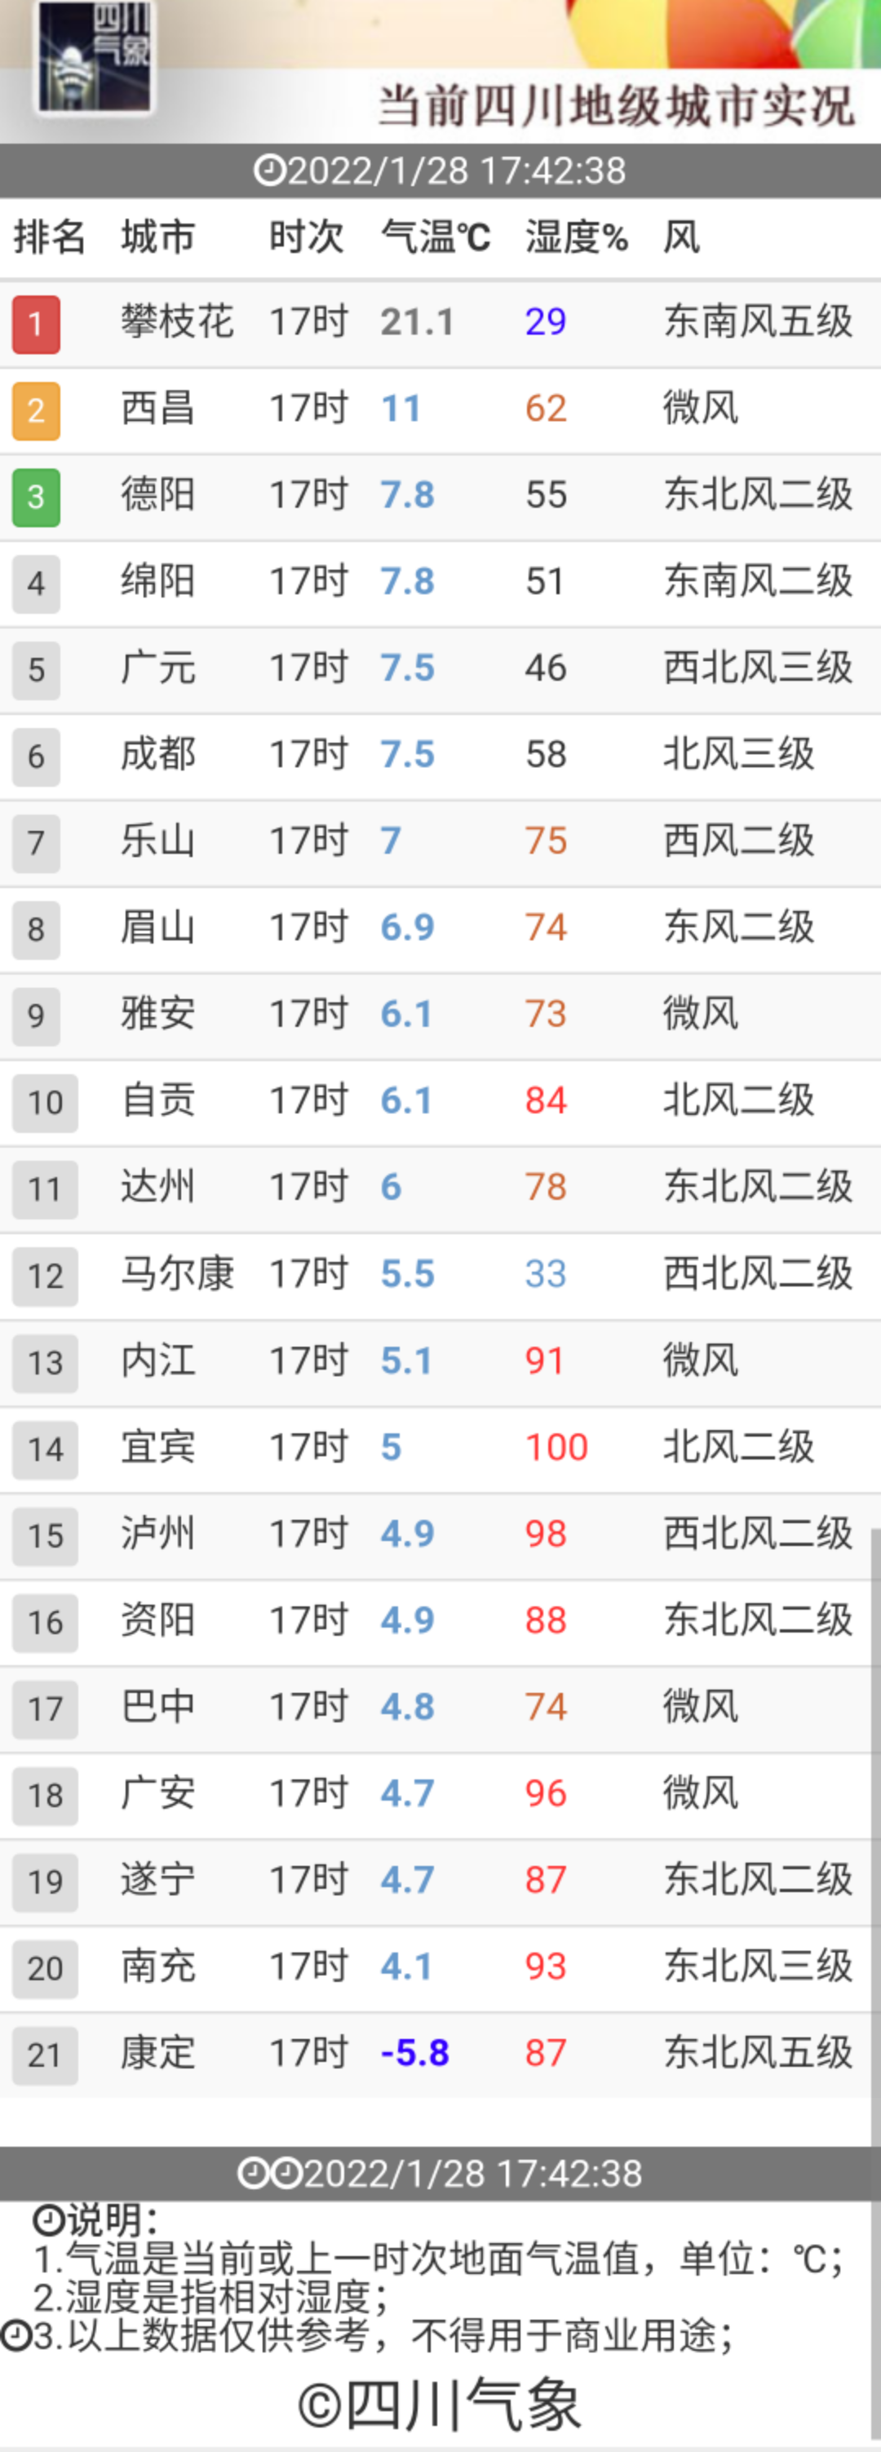Open the 康定 city entry

click(x=158, y=2053)
